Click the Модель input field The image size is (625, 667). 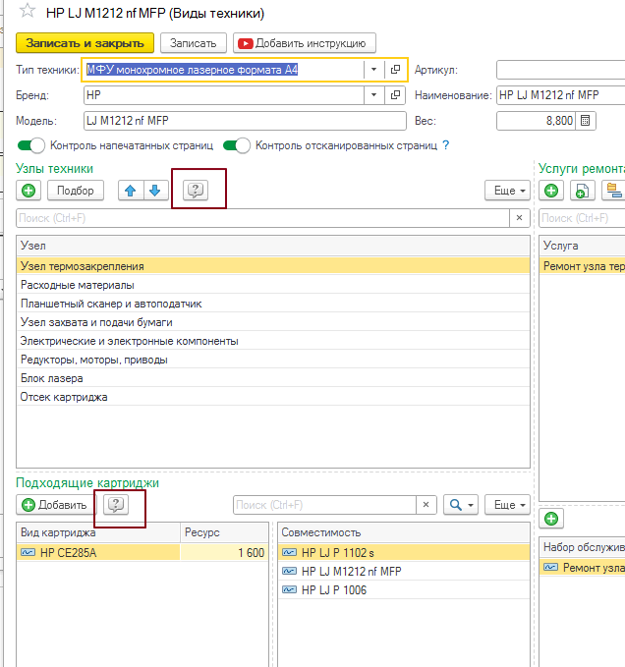click(245, 121)
